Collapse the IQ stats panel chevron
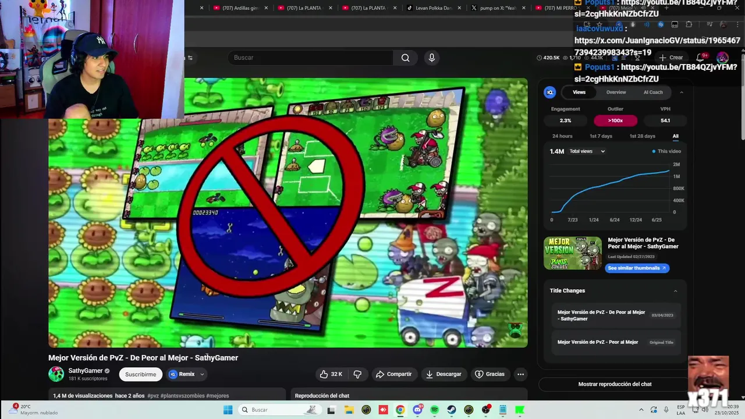 point(682,92)
